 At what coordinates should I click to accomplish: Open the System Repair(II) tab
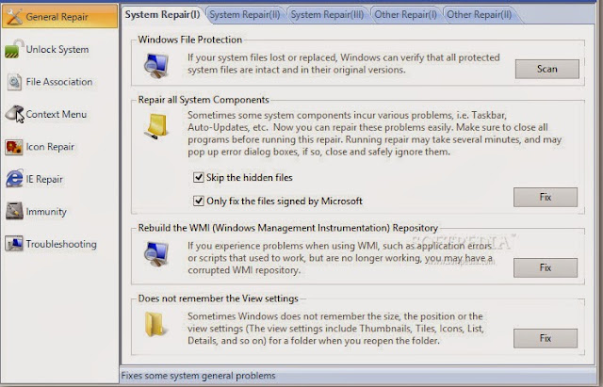(245, 15)
